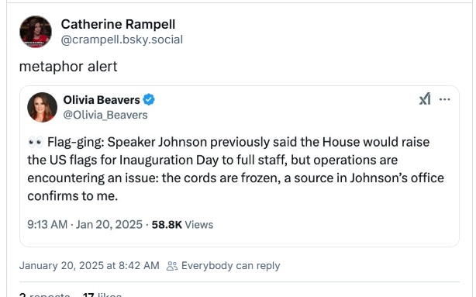Click the blue verified checkmark badge

point(149,99)
